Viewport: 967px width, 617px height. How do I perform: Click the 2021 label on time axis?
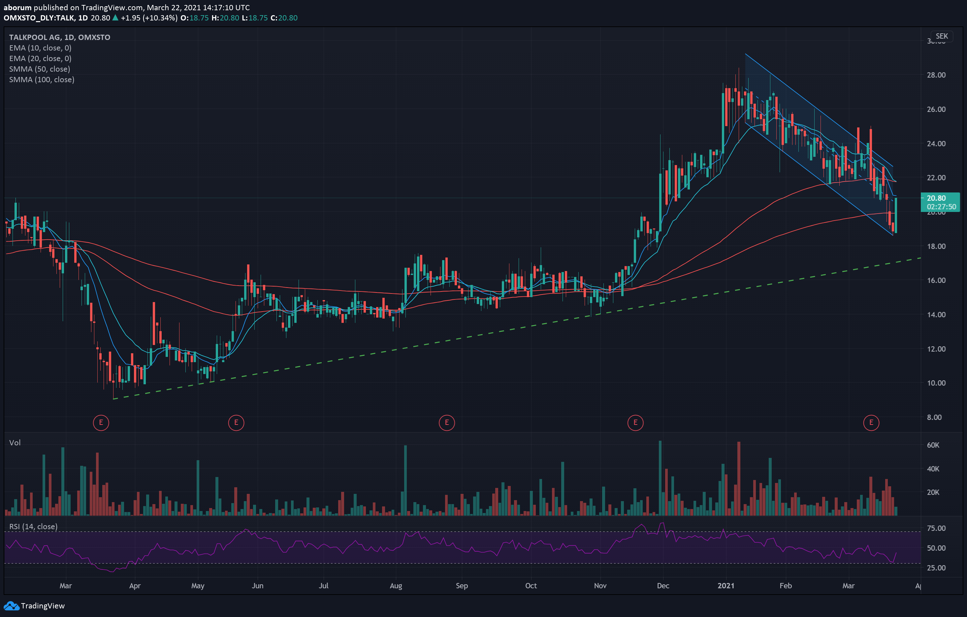725,586
